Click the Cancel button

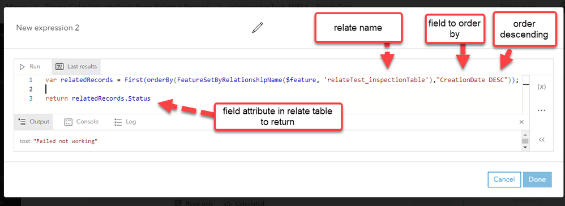pos(504,179)
